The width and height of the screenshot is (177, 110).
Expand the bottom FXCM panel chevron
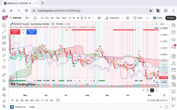[x=161, y=107]
